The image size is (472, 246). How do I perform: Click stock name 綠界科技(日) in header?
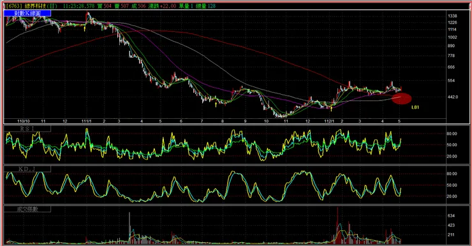(x=41, y=6)
